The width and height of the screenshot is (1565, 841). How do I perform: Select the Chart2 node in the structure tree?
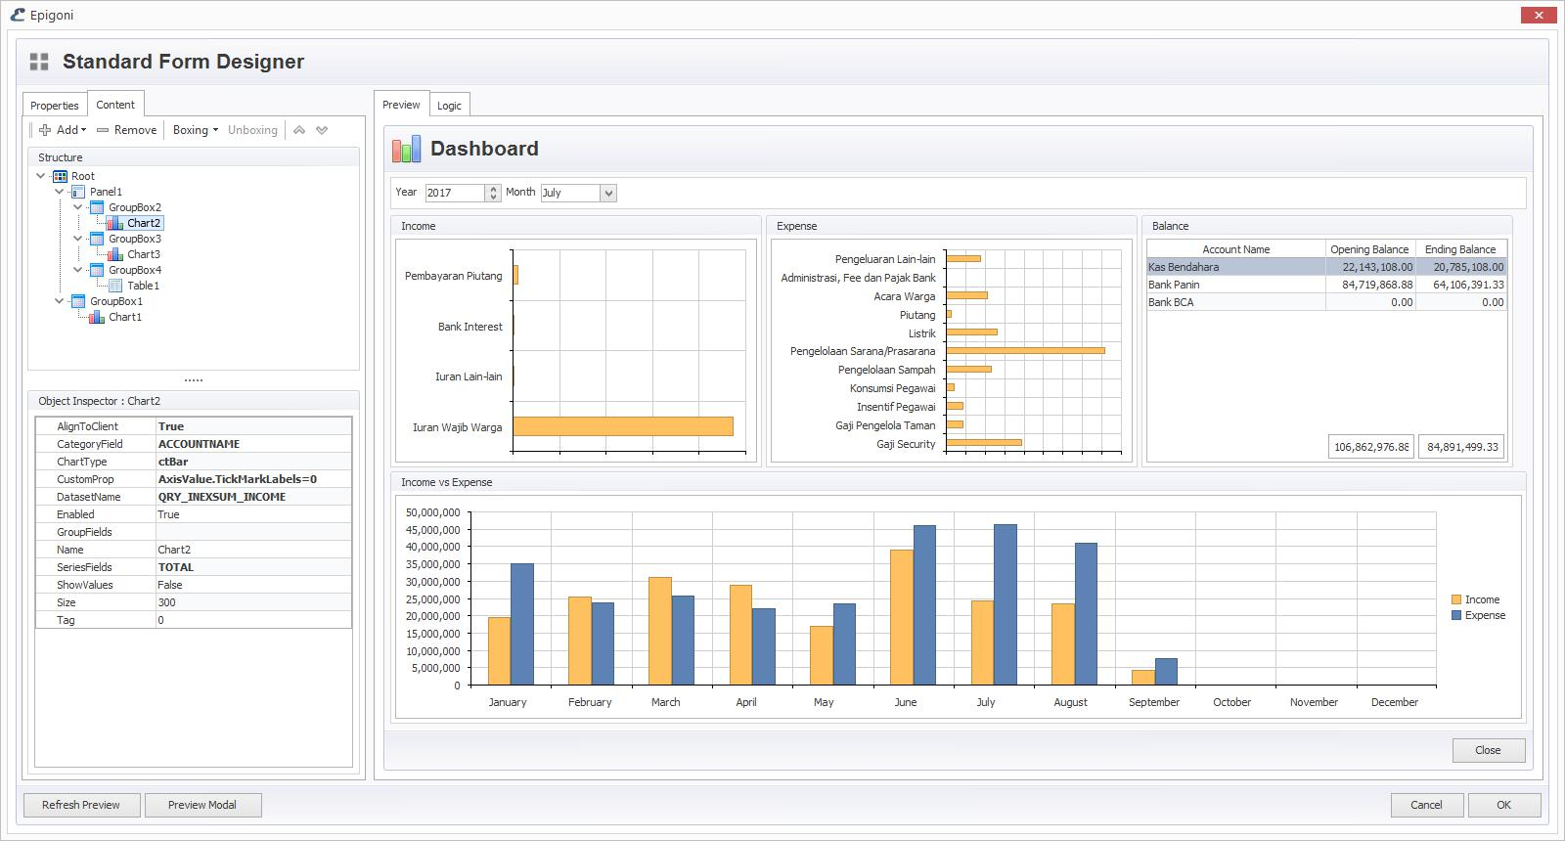(x=144, y=223)
